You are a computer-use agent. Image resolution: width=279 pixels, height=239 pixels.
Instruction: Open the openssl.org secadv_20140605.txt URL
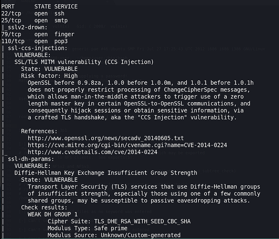pos(105,138)
